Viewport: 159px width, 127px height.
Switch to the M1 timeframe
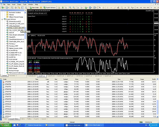pyautogui.click(x=137, y=8)
